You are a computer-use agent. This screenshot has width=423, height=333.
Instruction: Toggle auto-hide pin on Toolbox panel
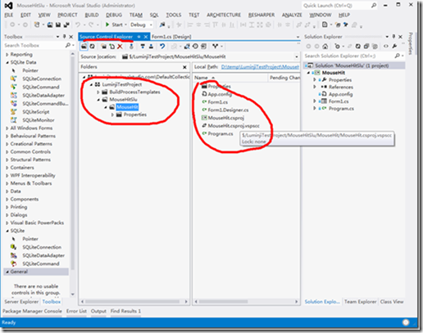point(64,36)
